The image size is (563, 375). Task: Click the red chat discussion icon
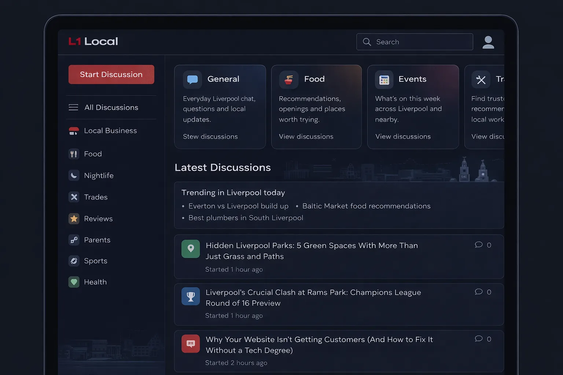pos(191,344)
